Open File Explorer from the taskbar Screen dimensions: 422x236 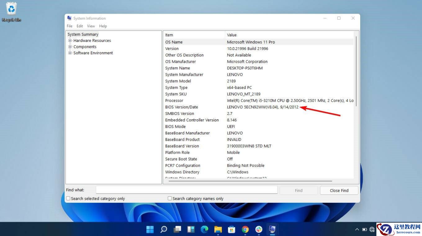[218, 229]
